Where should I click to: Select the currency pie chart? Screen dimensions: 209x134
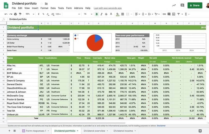[93, 43]
